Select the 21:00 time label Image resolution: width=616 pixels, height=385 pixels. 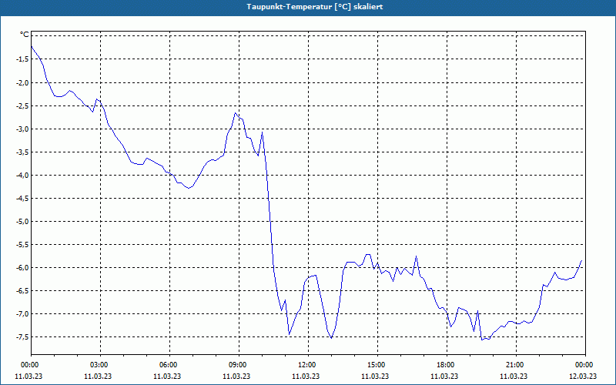[x=516, y=365]
